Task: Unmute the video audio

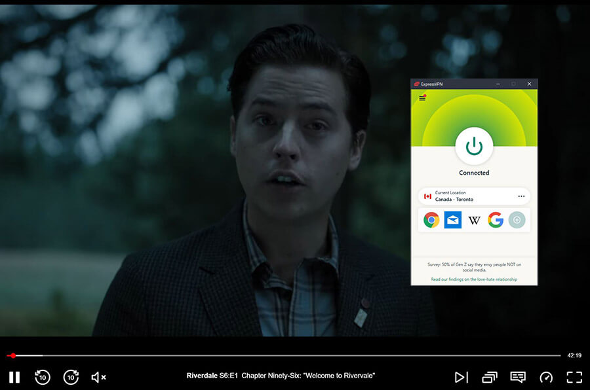Action: [98, 377]
